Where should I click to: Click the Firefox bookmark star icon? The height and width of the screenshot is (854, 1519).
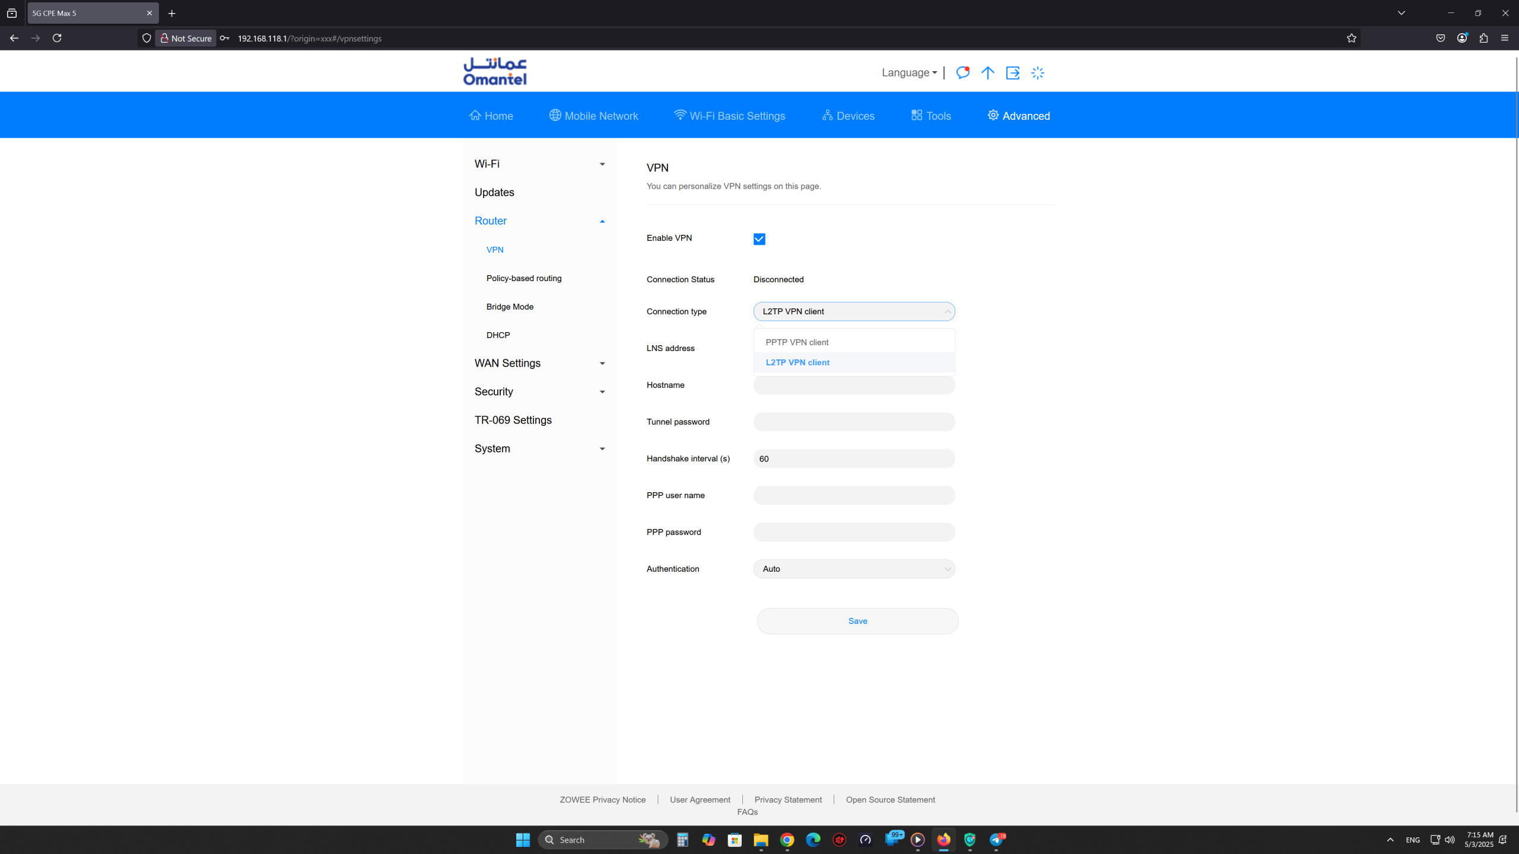[x=1352, y=38]
